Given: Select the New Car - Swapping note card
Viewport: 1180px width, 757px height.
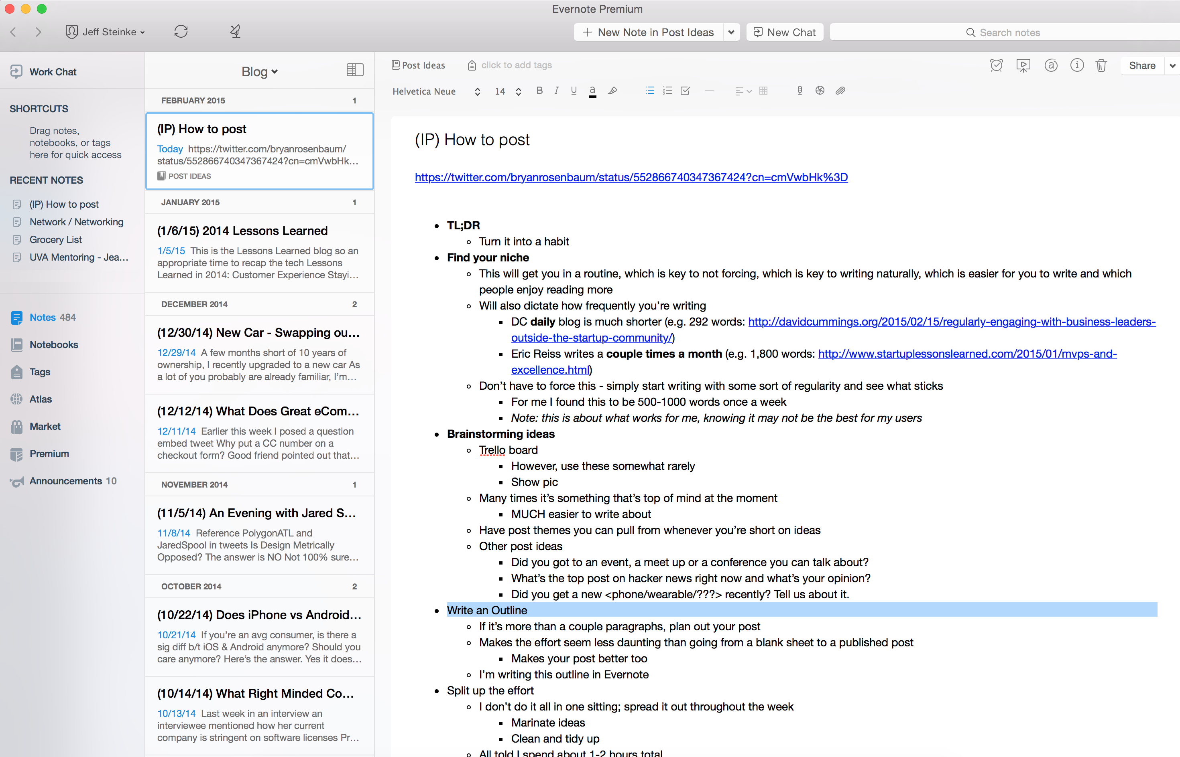Looking at the screenshot, I should [259, 354].
